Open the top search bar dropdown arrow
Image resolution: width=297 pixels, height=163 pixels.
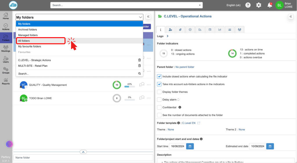tap(200, 5)
